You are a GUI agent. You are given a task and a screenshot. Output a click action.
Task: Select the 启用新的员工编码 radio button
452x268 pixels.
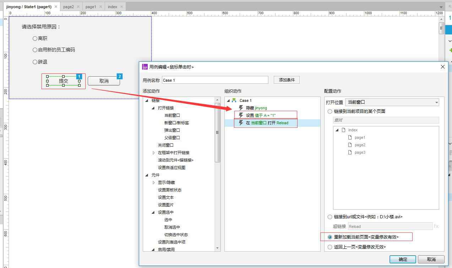[35, 50]
